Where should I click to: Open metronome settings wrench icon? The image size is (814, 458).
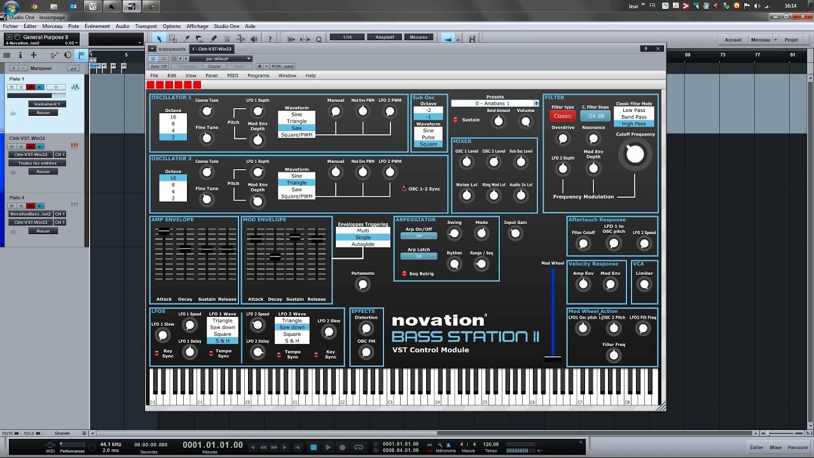point(440,445)
